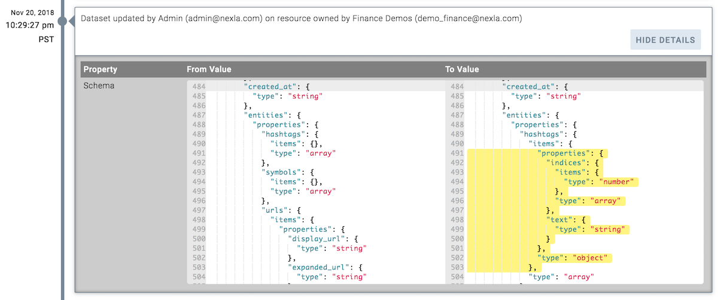The height and width of the screenshot is (300, 718).
Task: Click To Value line 488 "properties"
Action: point(543,125)
